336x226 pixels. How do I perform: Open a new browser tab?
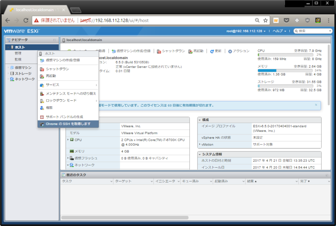click(x=76, y=10)
